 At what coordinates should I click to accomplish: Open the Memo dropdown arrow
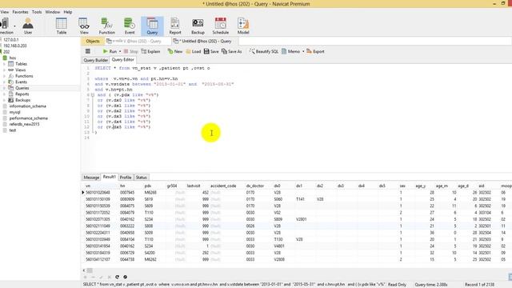coord(303,51)
